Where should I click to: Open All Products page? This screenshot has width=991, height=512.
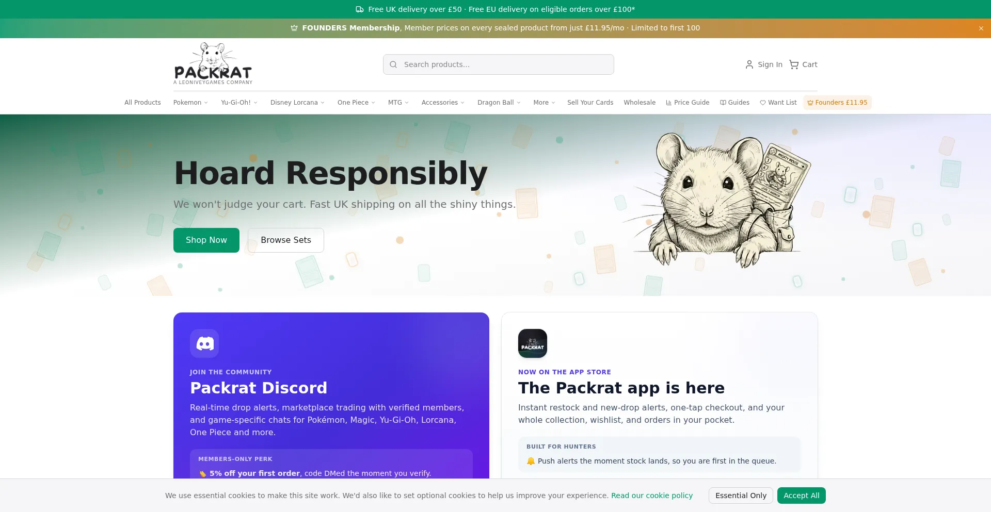pyautogui.click(x=142, y=103)
